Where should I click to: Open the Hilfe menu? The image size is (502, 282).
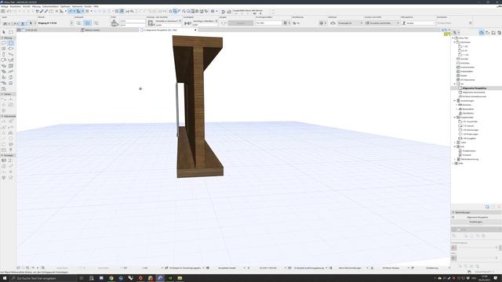point(96,6)
